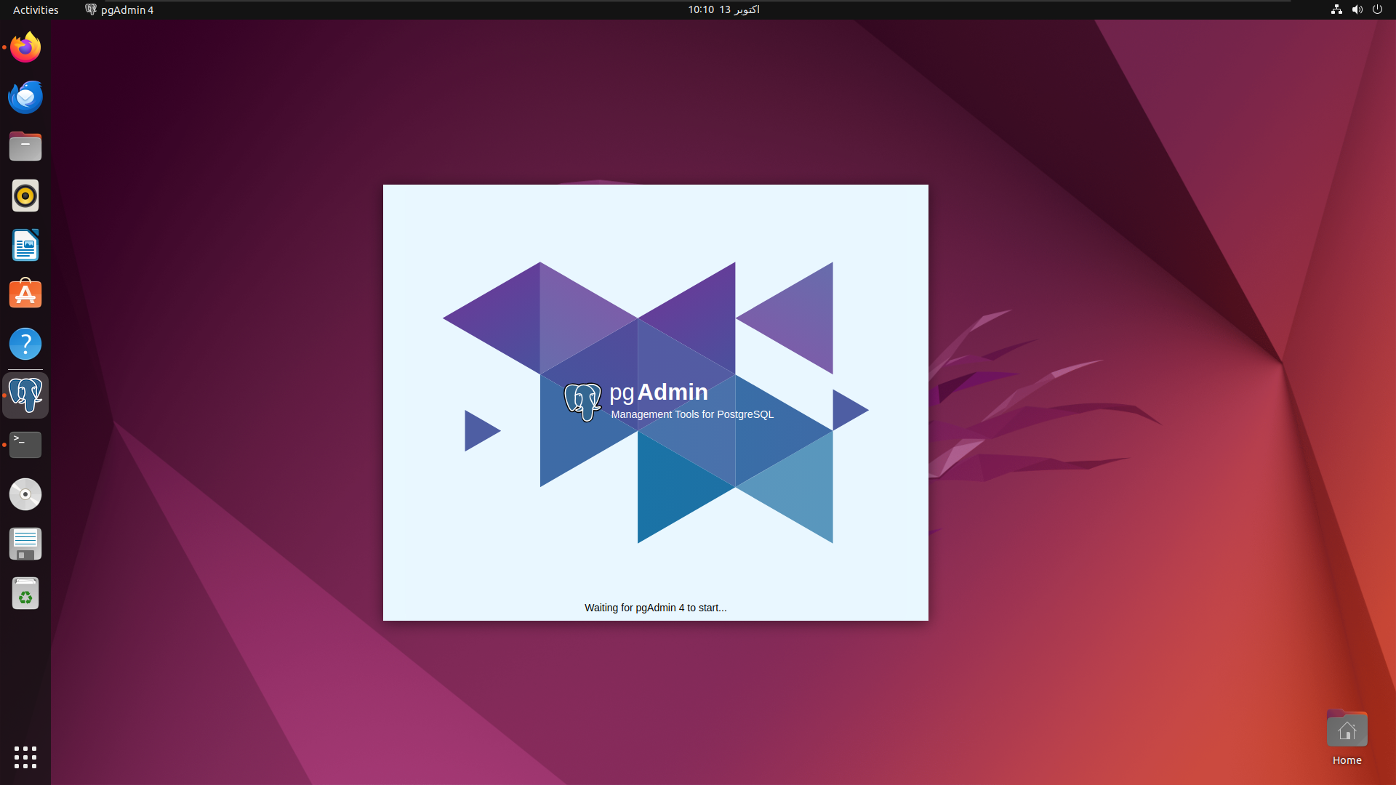Select the pgAdmin 4 dock icon

click(x=25, y=395)
